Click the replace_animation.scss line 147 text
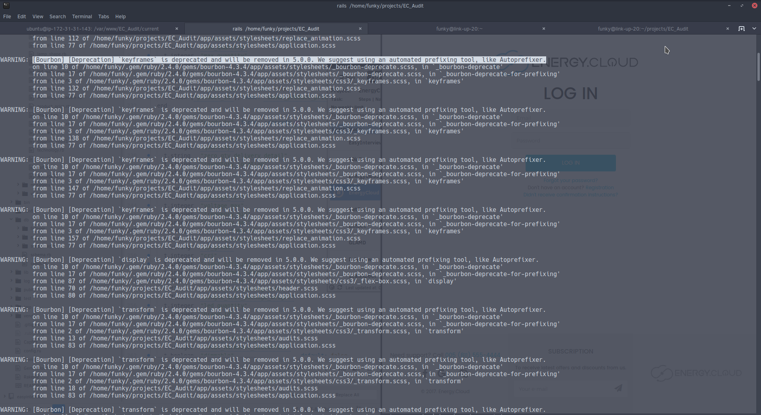 point(197,188)
